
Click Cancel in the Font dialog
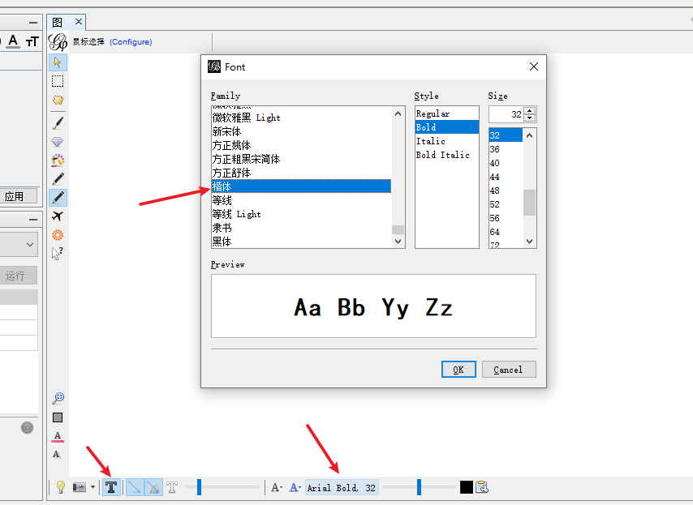point(509,370)
